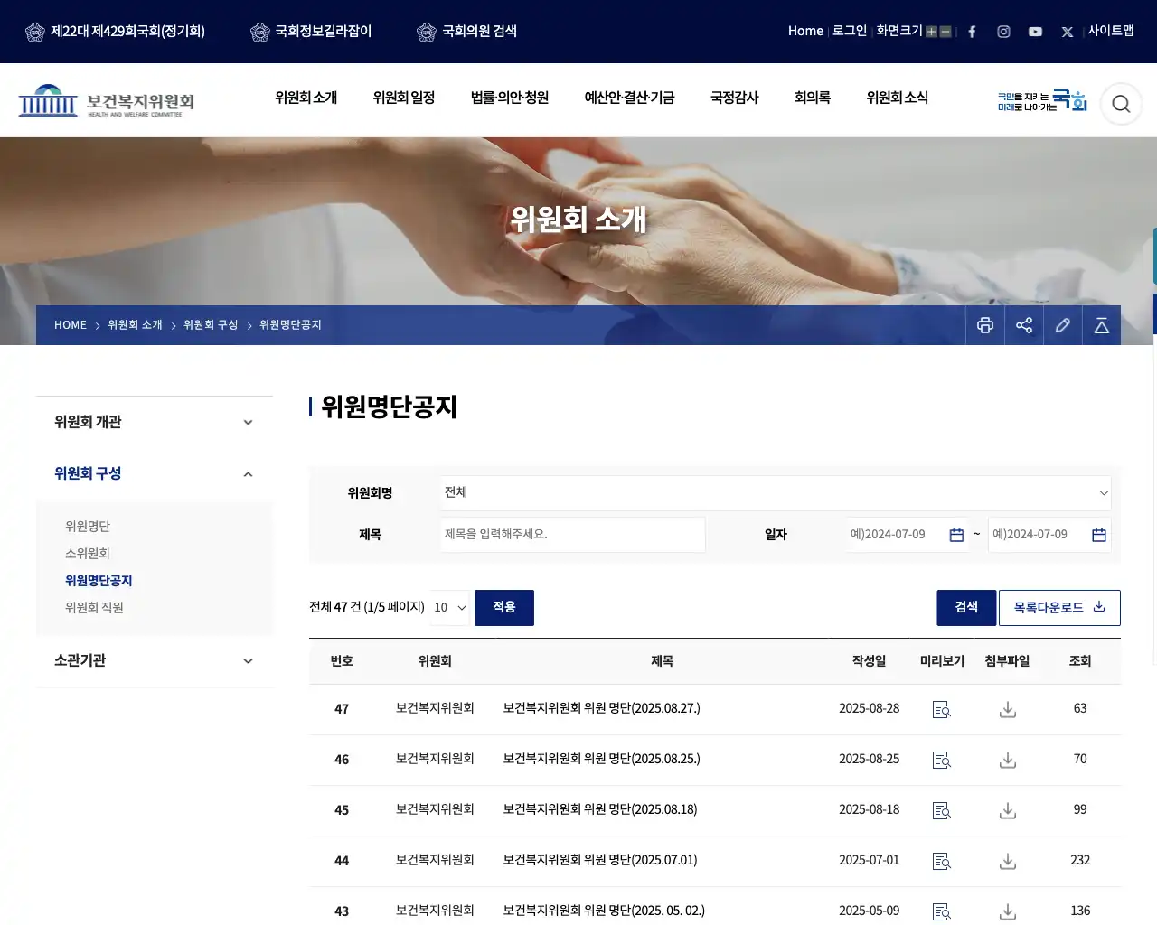This screenshot has width=1157, height=925.
Task: Open the 위원회명 dropdown showing 전체
Action: [776, 493]
